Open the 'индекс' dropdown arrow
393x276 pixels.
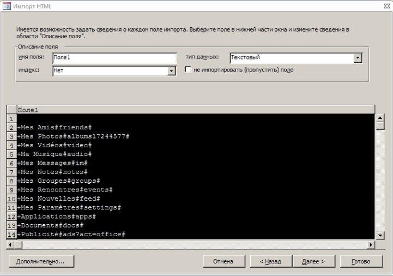[x=171, y=71]
